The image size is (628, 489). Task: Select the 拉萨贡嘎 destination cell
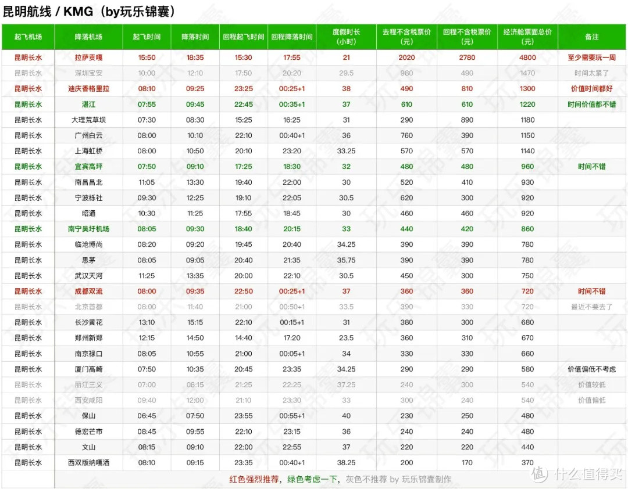tap(88, 57)
